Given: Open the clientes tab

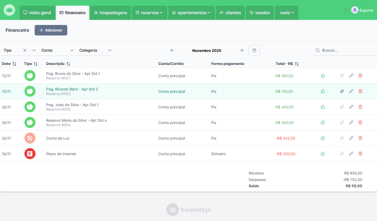Looking at the screenshot, I should 230,13.
